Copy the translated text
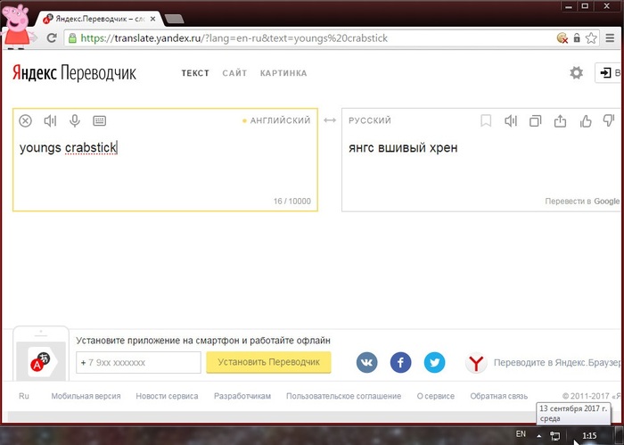The height and width of the screenshot is (445, 624). click(x=536, y=121)
